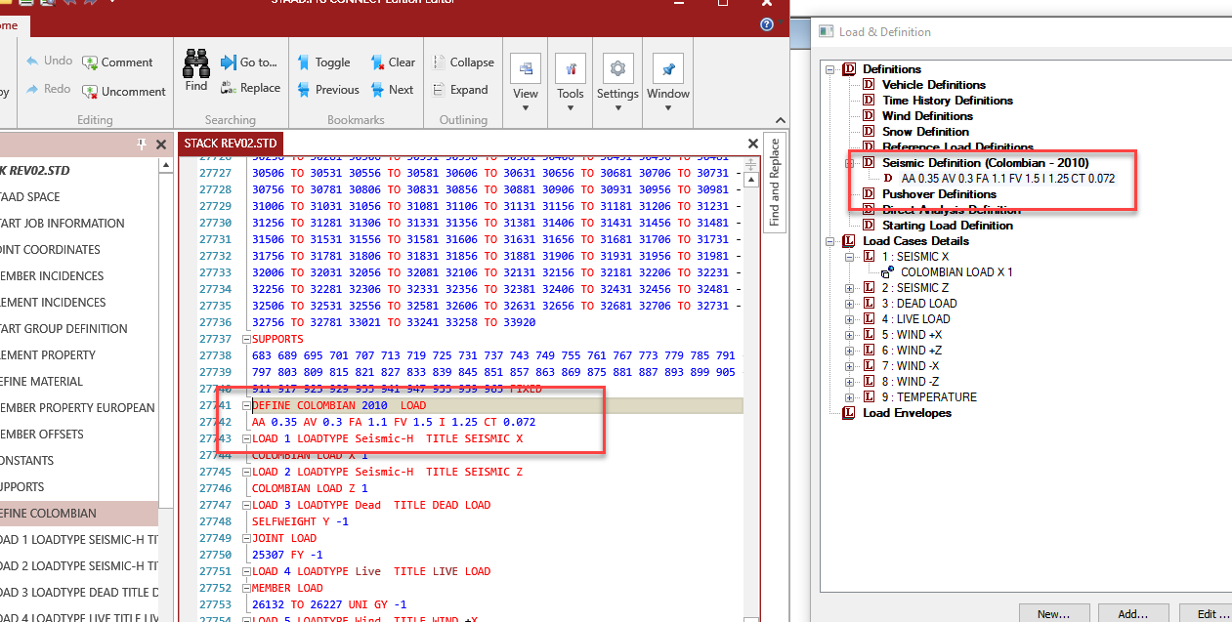Jump to the Previous bookmark

pyautogui.click(x=327, y=90)
